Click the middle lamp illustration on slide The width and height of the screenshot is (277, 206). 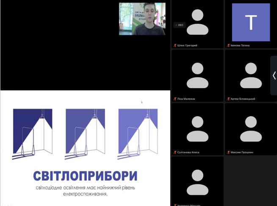tap(85, 134)
